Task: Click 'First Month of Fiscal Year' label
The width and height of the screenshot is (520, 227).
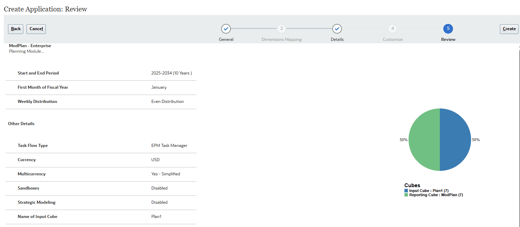Action: 43,87
